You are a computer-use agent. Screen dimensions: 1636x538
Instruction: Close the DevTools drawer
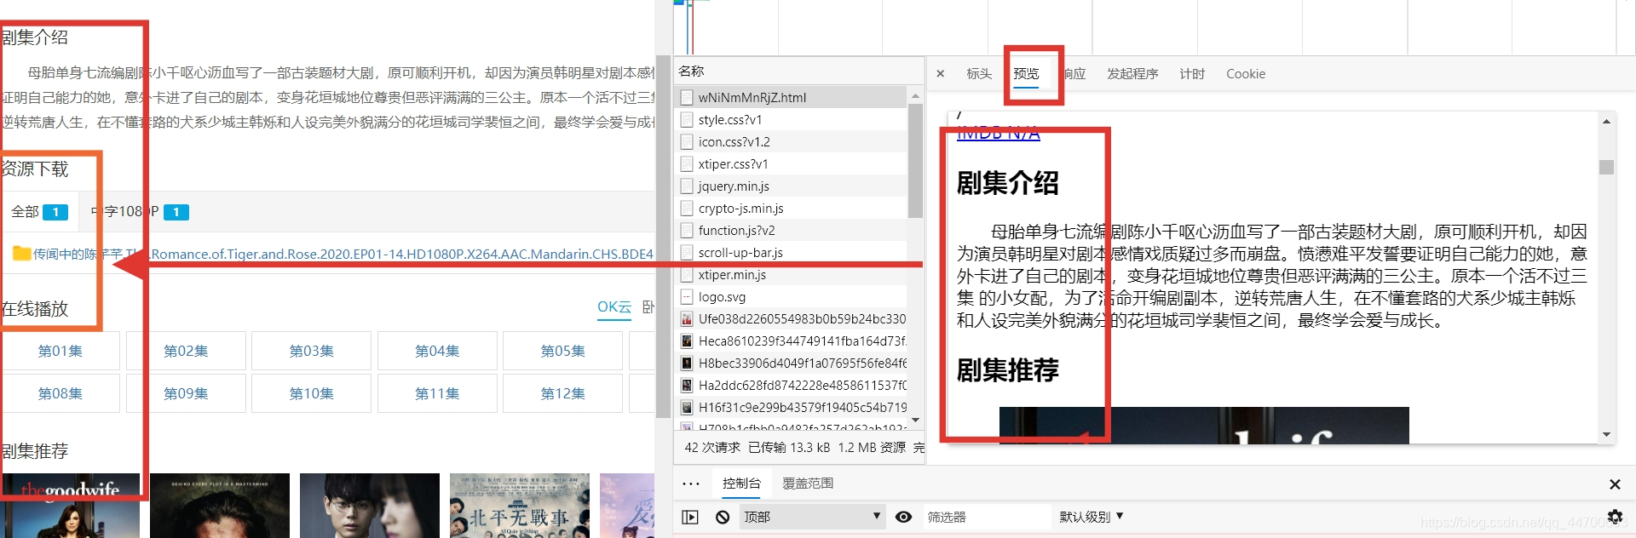[x=1615, y=484]
